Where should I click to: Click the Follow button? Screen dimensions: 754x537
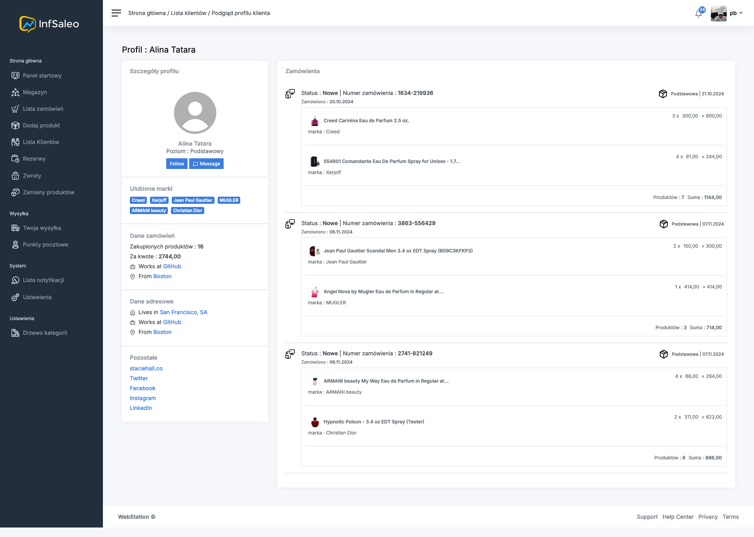177,164
